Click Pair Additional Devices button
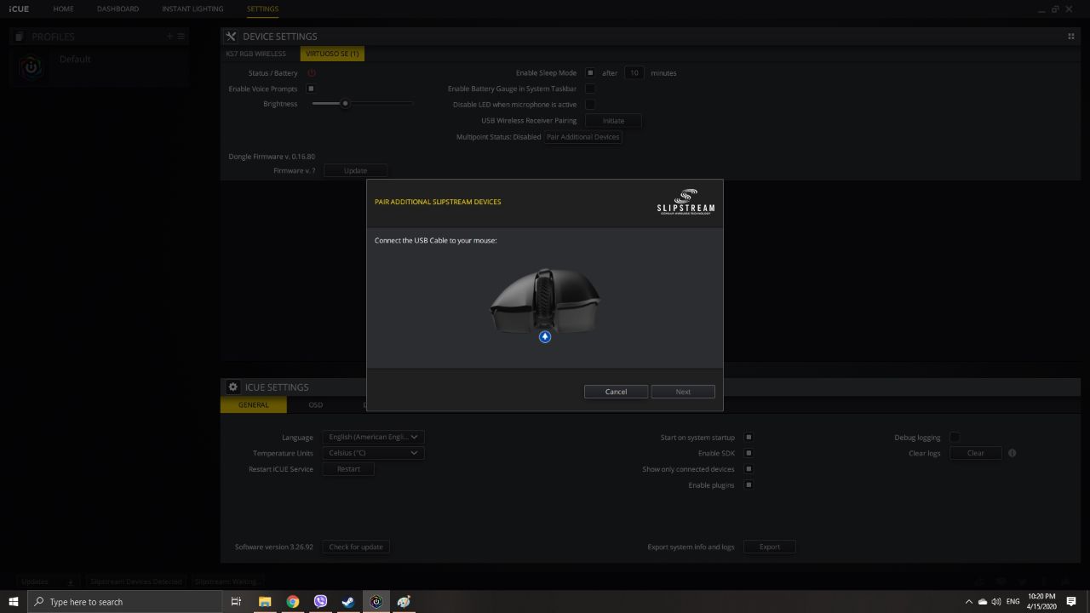This screenshot has height=613, width=1090. pos(583,137)
